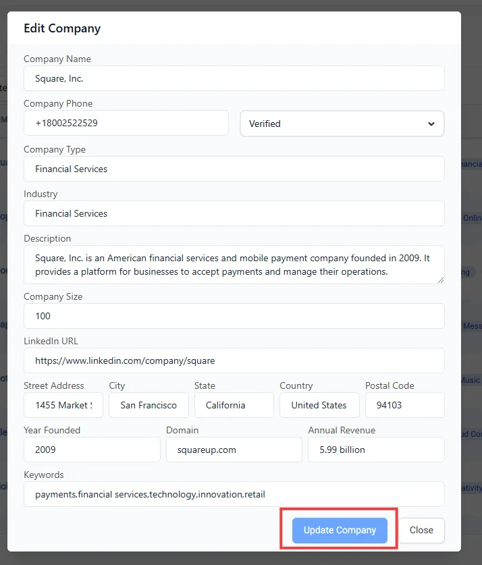This screenshot has height=565, width=482.
Task: Click into the Keywords field
Action: click(x=234, y=494)
